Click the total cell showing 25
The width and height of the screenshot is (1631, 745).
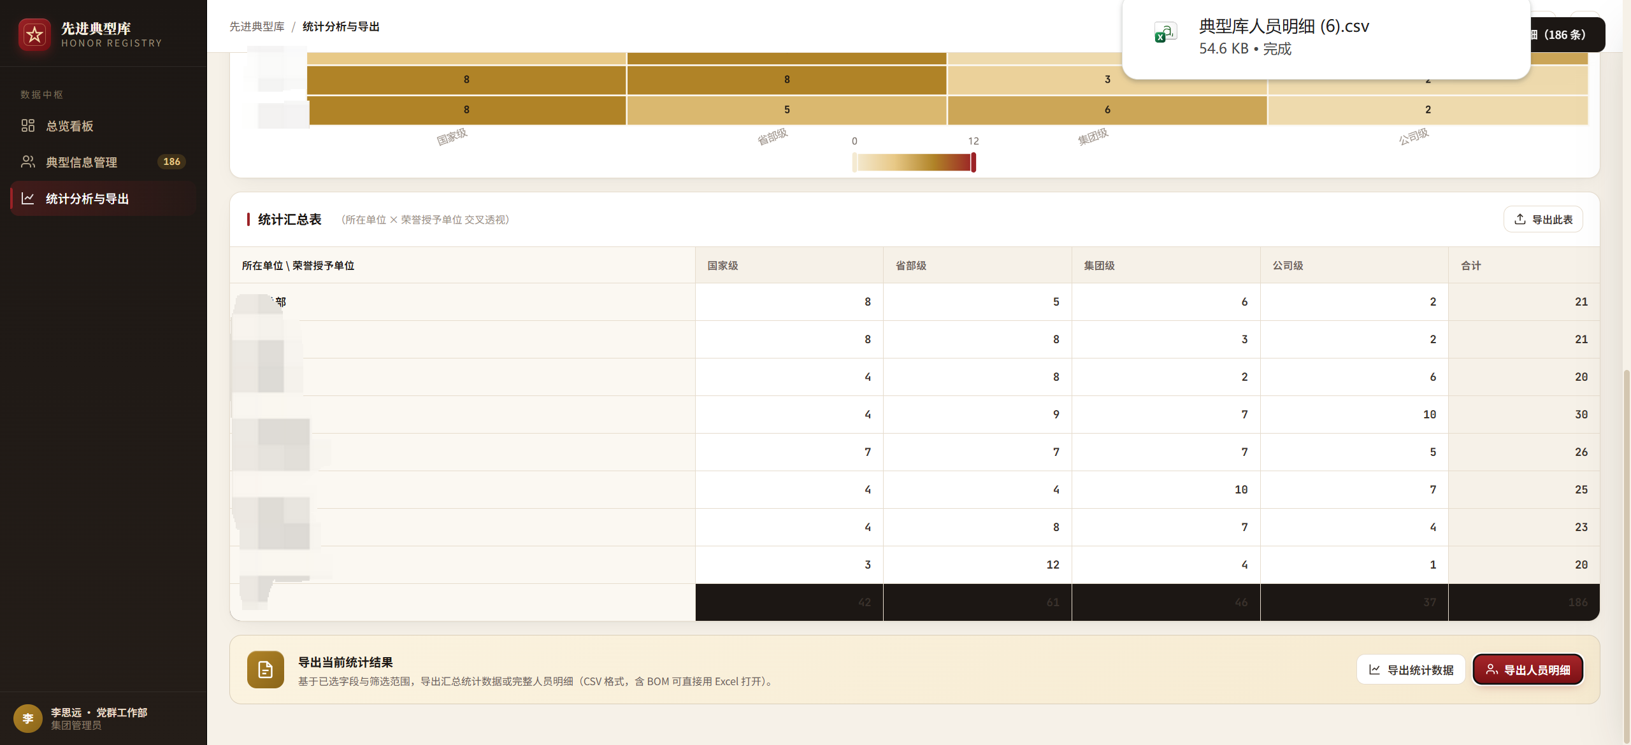(x=1524, y=490)
